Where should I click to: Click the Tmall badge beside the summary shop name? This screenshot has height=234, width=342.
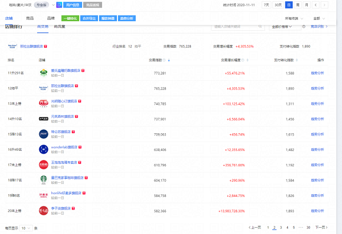point(46,47)
